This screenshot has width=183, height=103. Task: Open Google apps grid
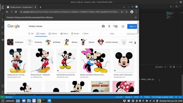123,26
